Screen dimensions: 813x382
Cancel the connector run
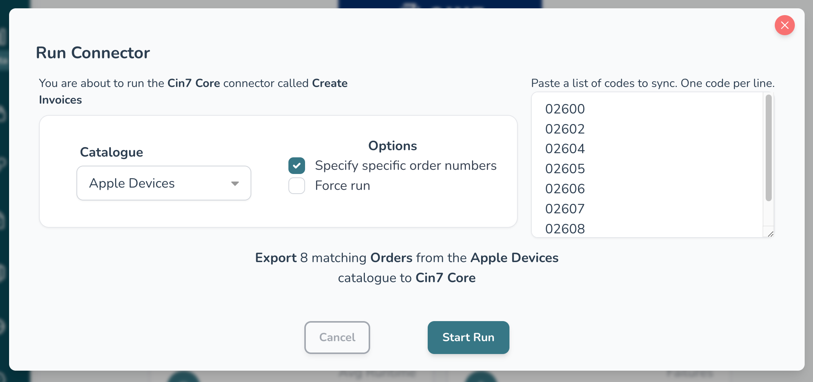[x=336, y=337]
